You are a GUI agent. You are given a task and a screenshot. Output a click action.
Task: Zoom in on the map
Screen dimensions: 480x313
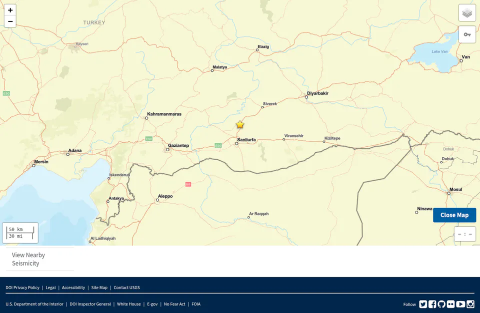coord(10,10)
